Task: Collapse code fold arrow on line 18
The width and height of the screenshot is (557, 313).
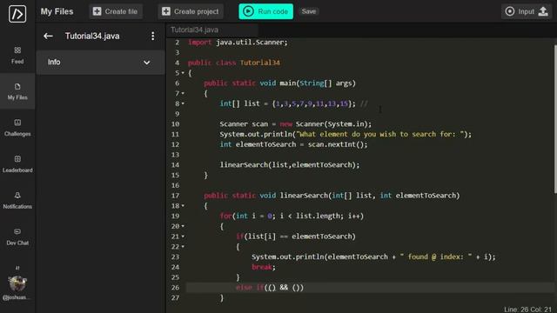Action: 183,206
